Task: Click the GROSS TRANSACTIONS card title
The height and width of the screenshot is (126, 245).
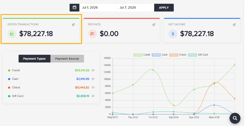Action: pos(23,24)
